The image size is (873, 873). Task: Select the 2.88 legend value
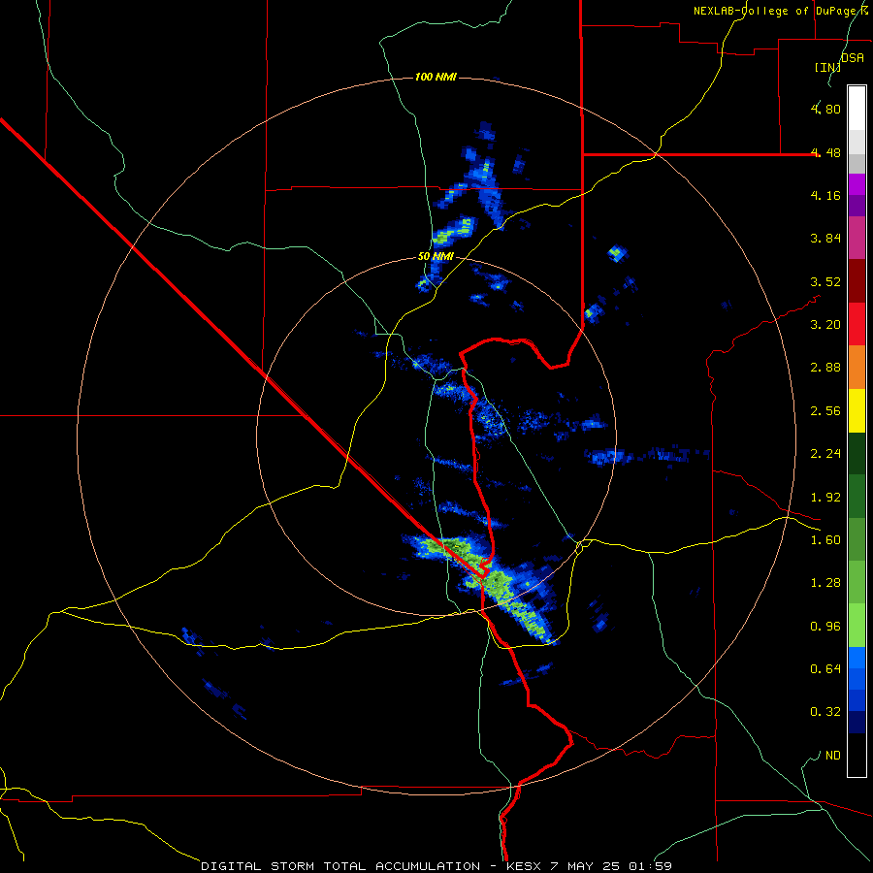[825, 367]
